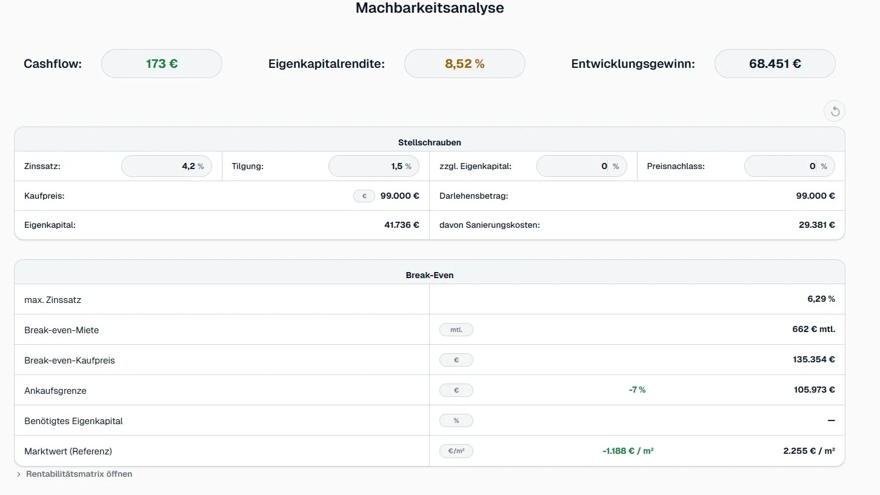The height and width of the screenshot is (495, 880).
Task: Click the Ankaufsgrenze row label
Action: point(55,391)
